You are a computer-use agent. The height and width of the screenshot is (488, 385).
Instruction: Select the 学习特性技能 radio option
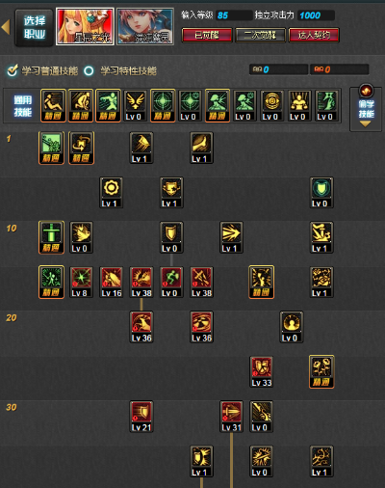point(120,70)
